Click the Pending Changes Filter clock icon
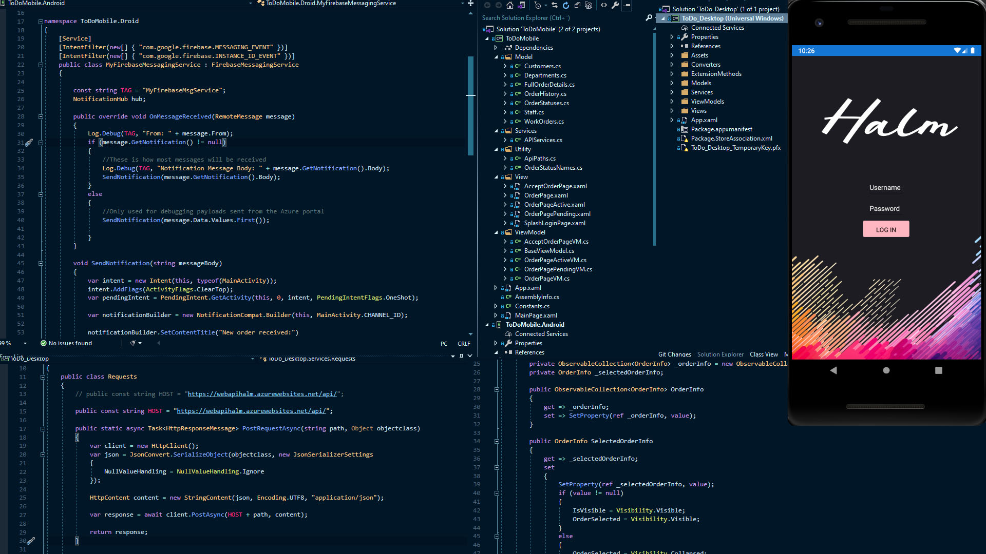Viewport: 986px width, 554px height. [538, 5]
